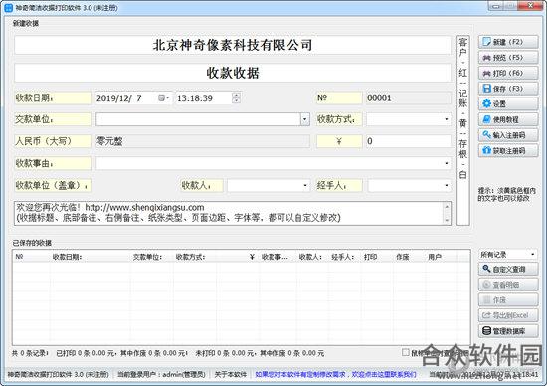The height and width of the screenshot is (386, 547).
Task: Click the 作废 void button
Action: tap(508, 300)
